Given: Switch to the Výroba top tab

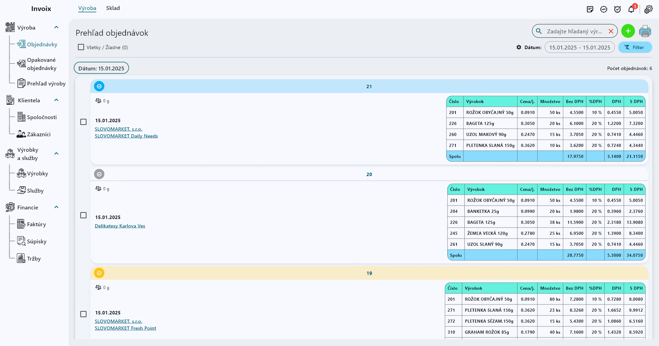Looking at the screenshot, I should tap(87, 8).
